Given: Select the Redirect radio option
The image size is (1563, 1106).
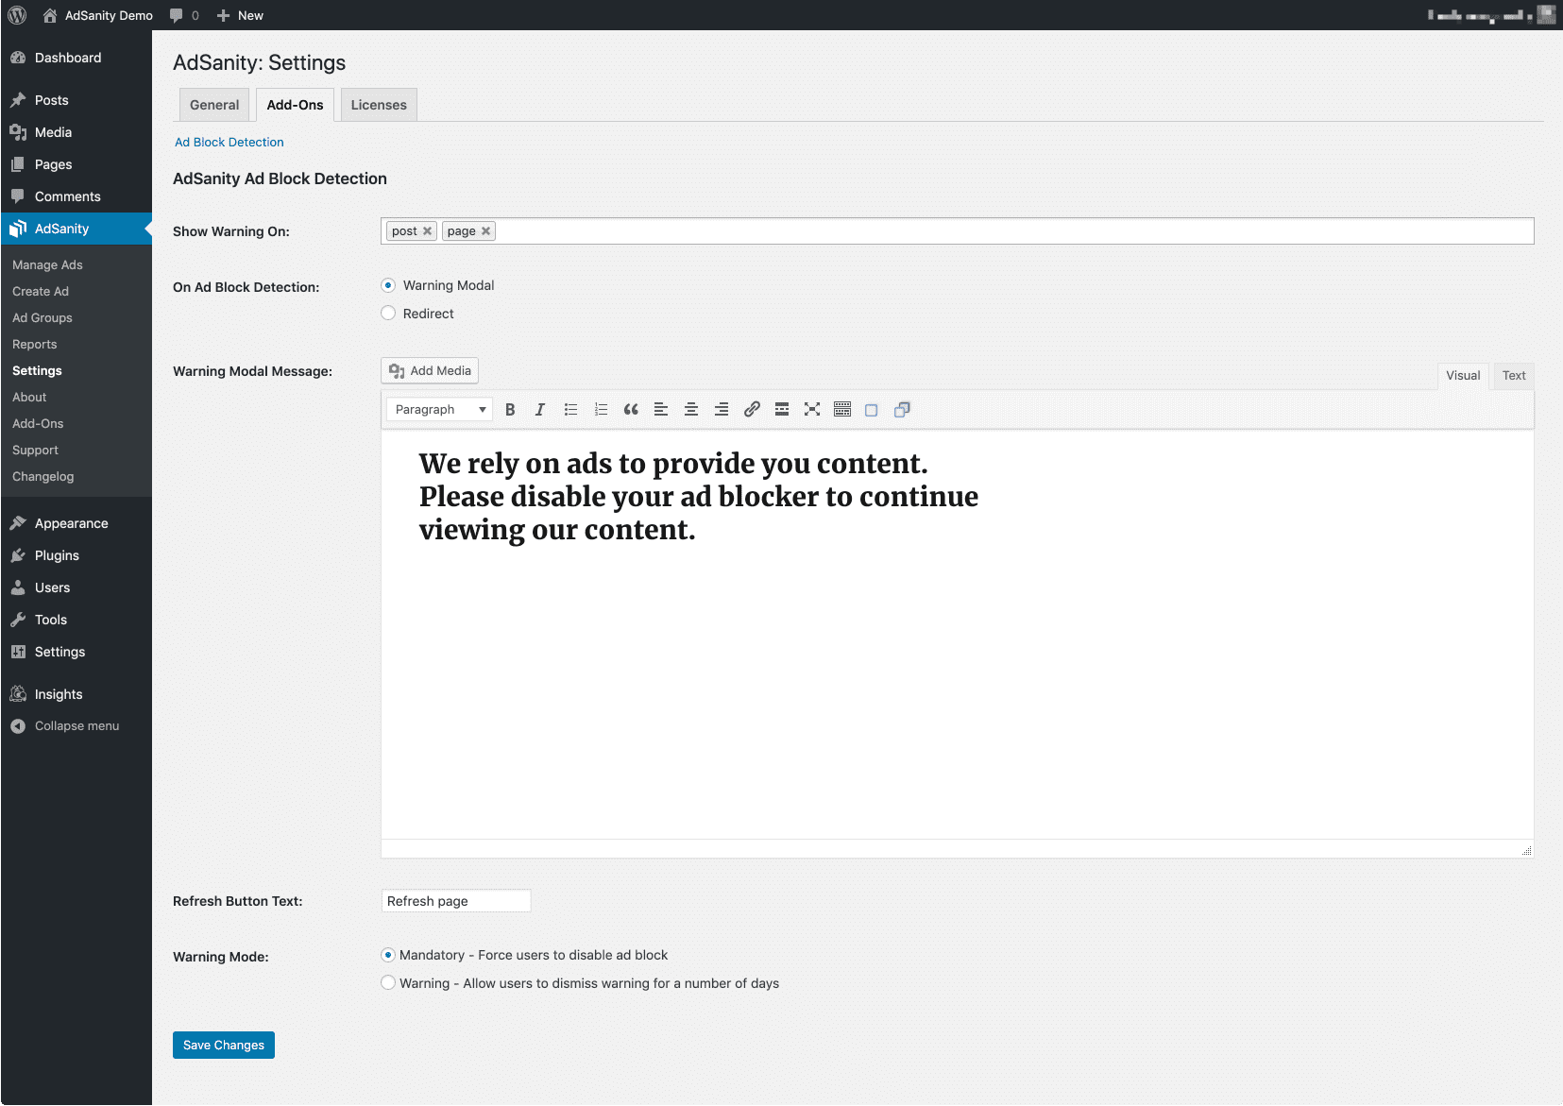Looking at the screenshot, I should tap(388, 314).
